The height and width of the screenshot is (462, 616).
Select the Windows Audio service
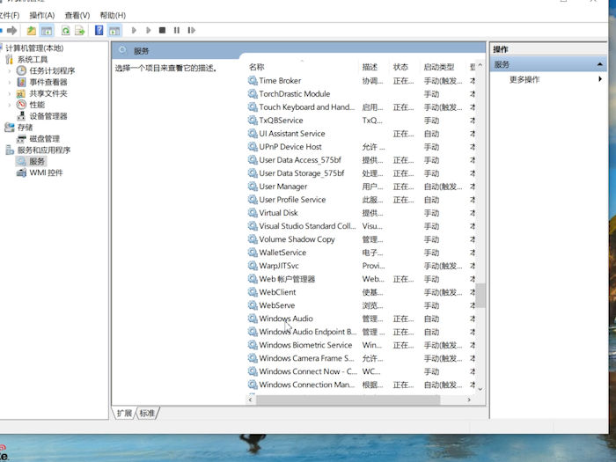pos(361,319)
